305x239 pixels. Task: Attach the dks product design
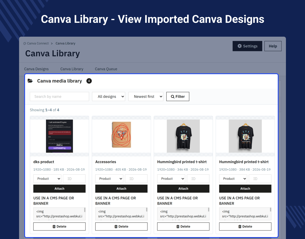[x=59, y=188]
